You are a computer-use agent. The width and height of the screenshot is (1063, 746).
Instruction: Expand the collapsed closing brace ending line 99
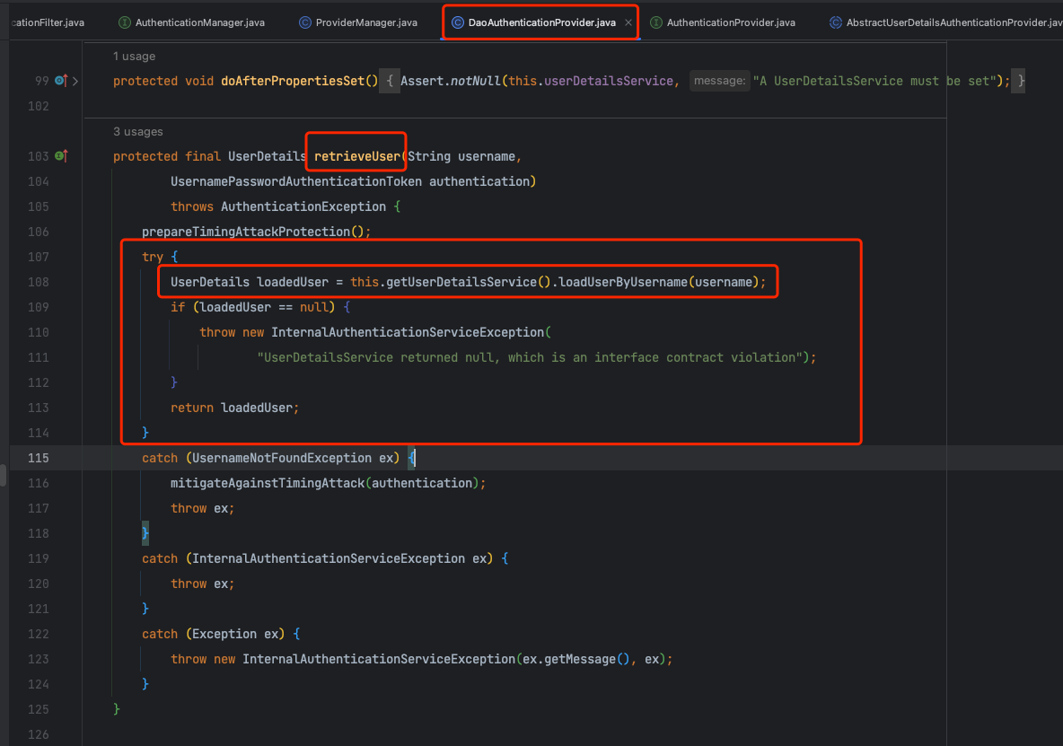(x=1021, y=81)
